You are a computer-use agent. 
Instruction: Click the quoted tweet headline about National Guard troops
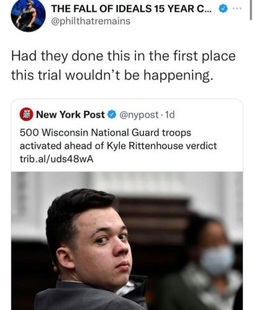point(118,139)
